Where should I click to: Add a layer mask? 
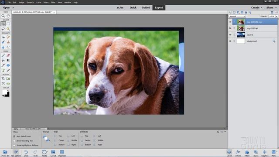click(242, 12)
